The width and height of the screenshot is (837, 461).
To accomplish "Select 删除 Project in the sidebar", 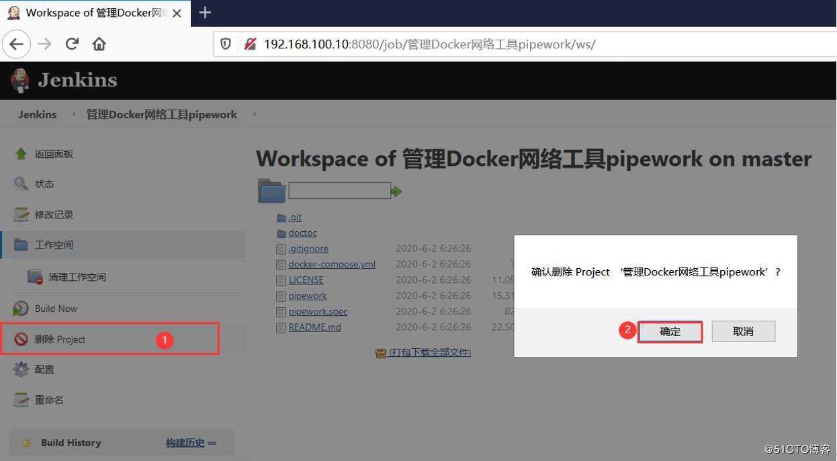I will click(60, 339).
